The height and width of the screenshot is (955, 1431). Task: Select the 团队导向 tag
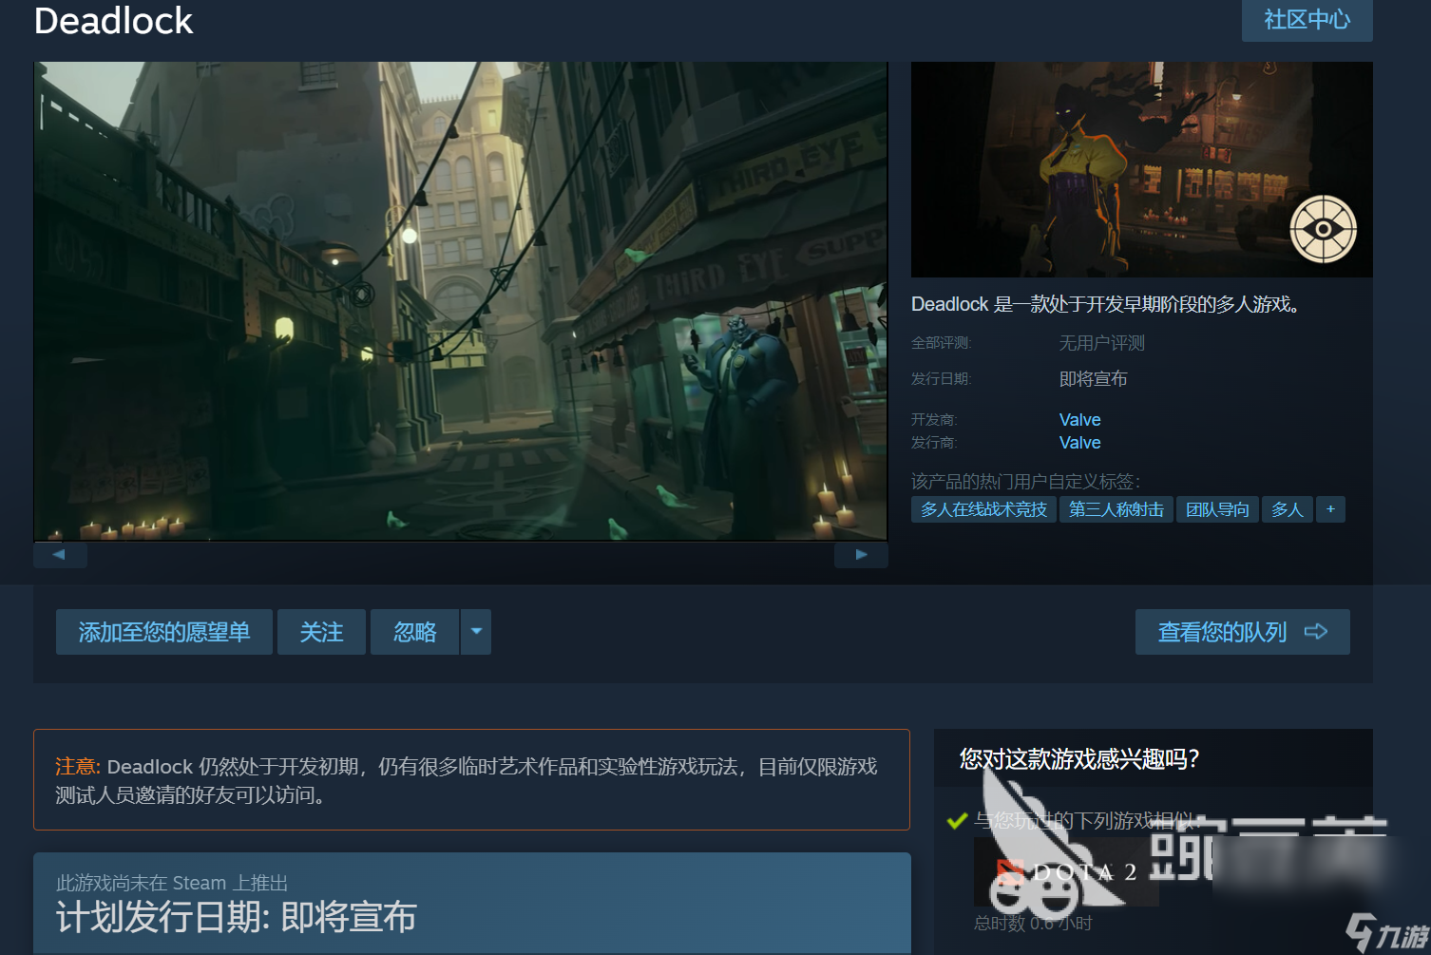(x=1217, y=509)
